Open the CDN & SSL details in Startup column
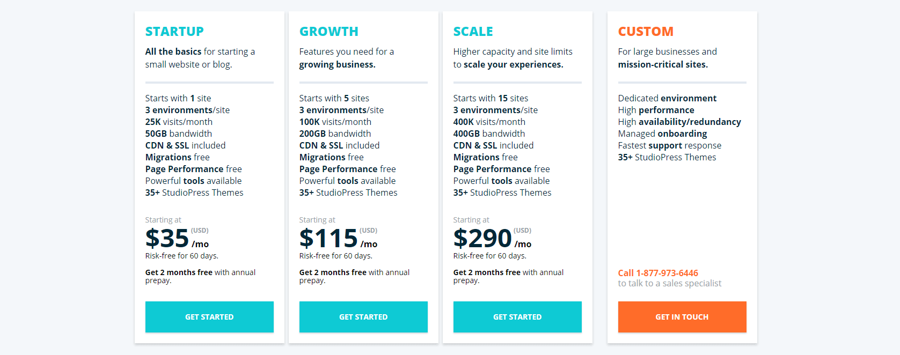Screen dimensions: 900x355 coord(185,145)
